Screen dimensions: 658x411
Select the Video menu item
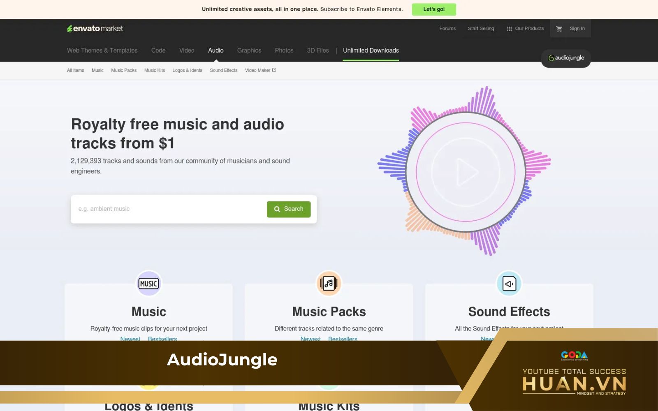tap(187, 50)
